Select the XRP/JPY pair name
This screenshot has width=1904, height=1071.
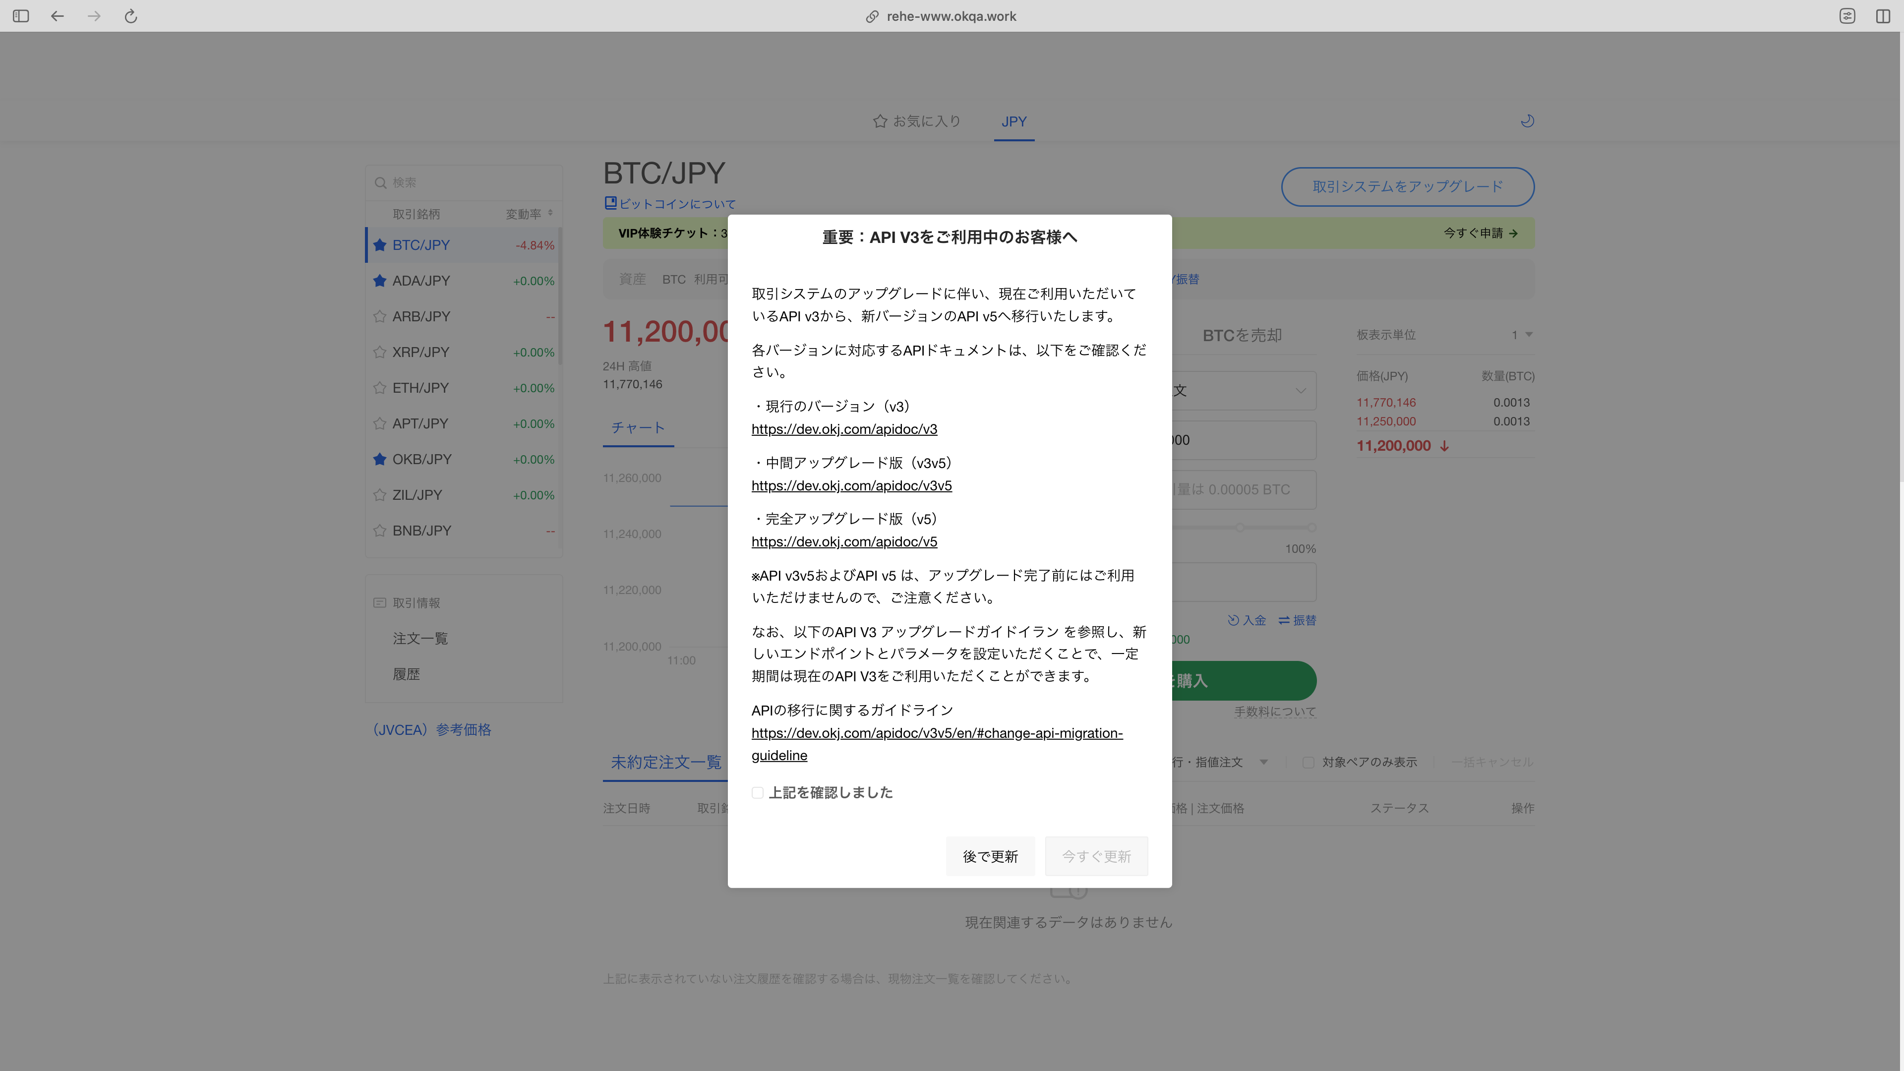pyautogui.click(x=420, y=352)
